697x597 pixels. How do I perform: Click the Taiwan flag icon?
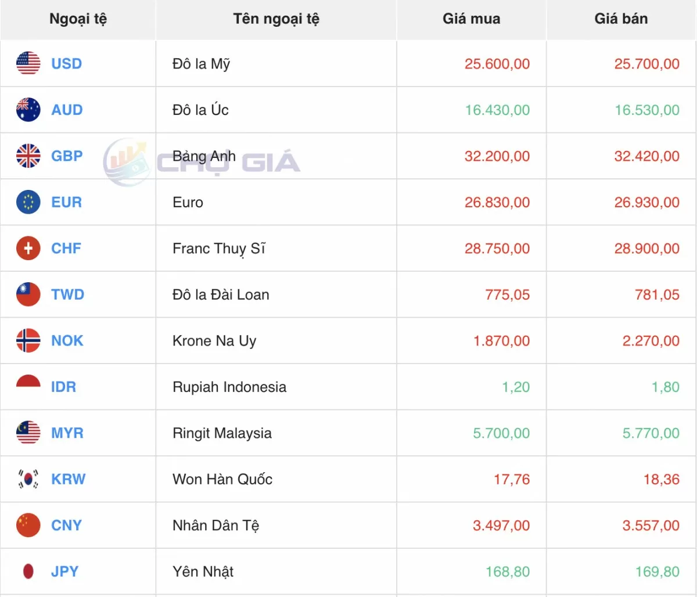(x=28, y=294)
